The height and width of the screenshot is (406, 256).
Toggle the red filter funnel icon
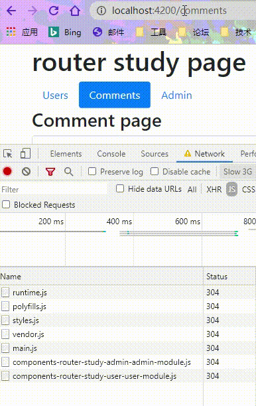pyautogui.click(x=50, y=171)
